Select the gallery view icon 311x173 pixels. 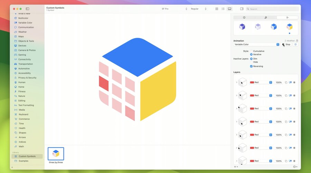[x=229, y=9]
